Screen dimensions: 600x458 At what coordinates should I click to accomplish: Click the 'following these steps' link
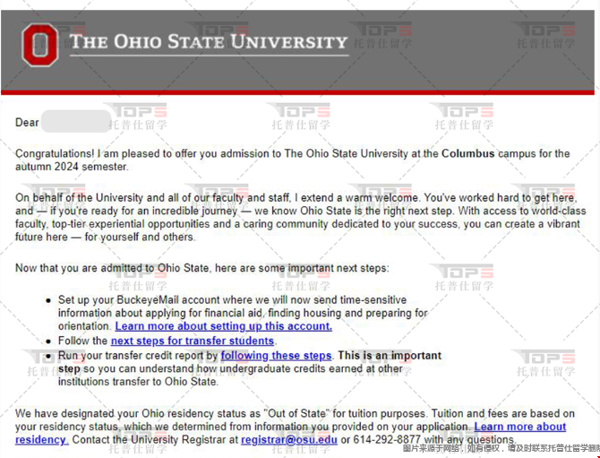277,355
